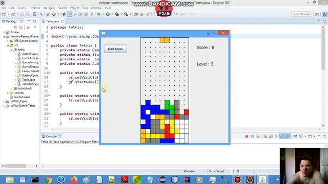328x184 pixels.
Task: Select the leaderboard file in Package Explorer
Action: coord(20,97)
